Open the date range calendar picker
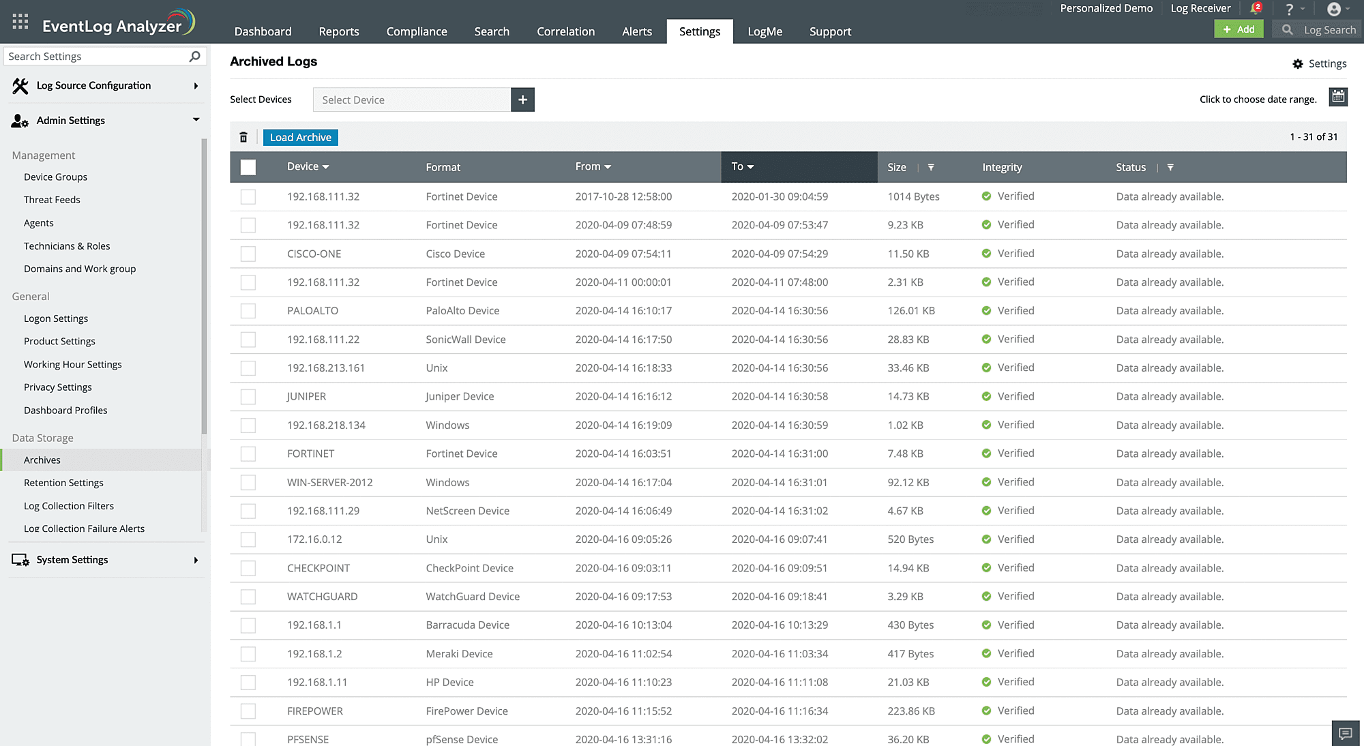This screenshot has height=746, width=1364. (1338, 97)
